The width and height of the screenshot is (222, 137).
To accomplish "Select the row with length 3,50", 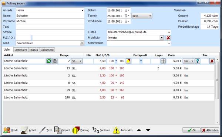I will (108, 76).
